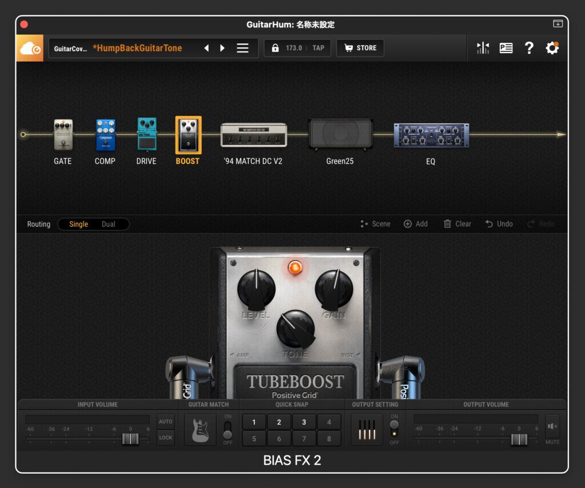The image size is (585, 488).
Task: Select the '94 MATCH DC V2 amp
Action: [x=254, y=135]
